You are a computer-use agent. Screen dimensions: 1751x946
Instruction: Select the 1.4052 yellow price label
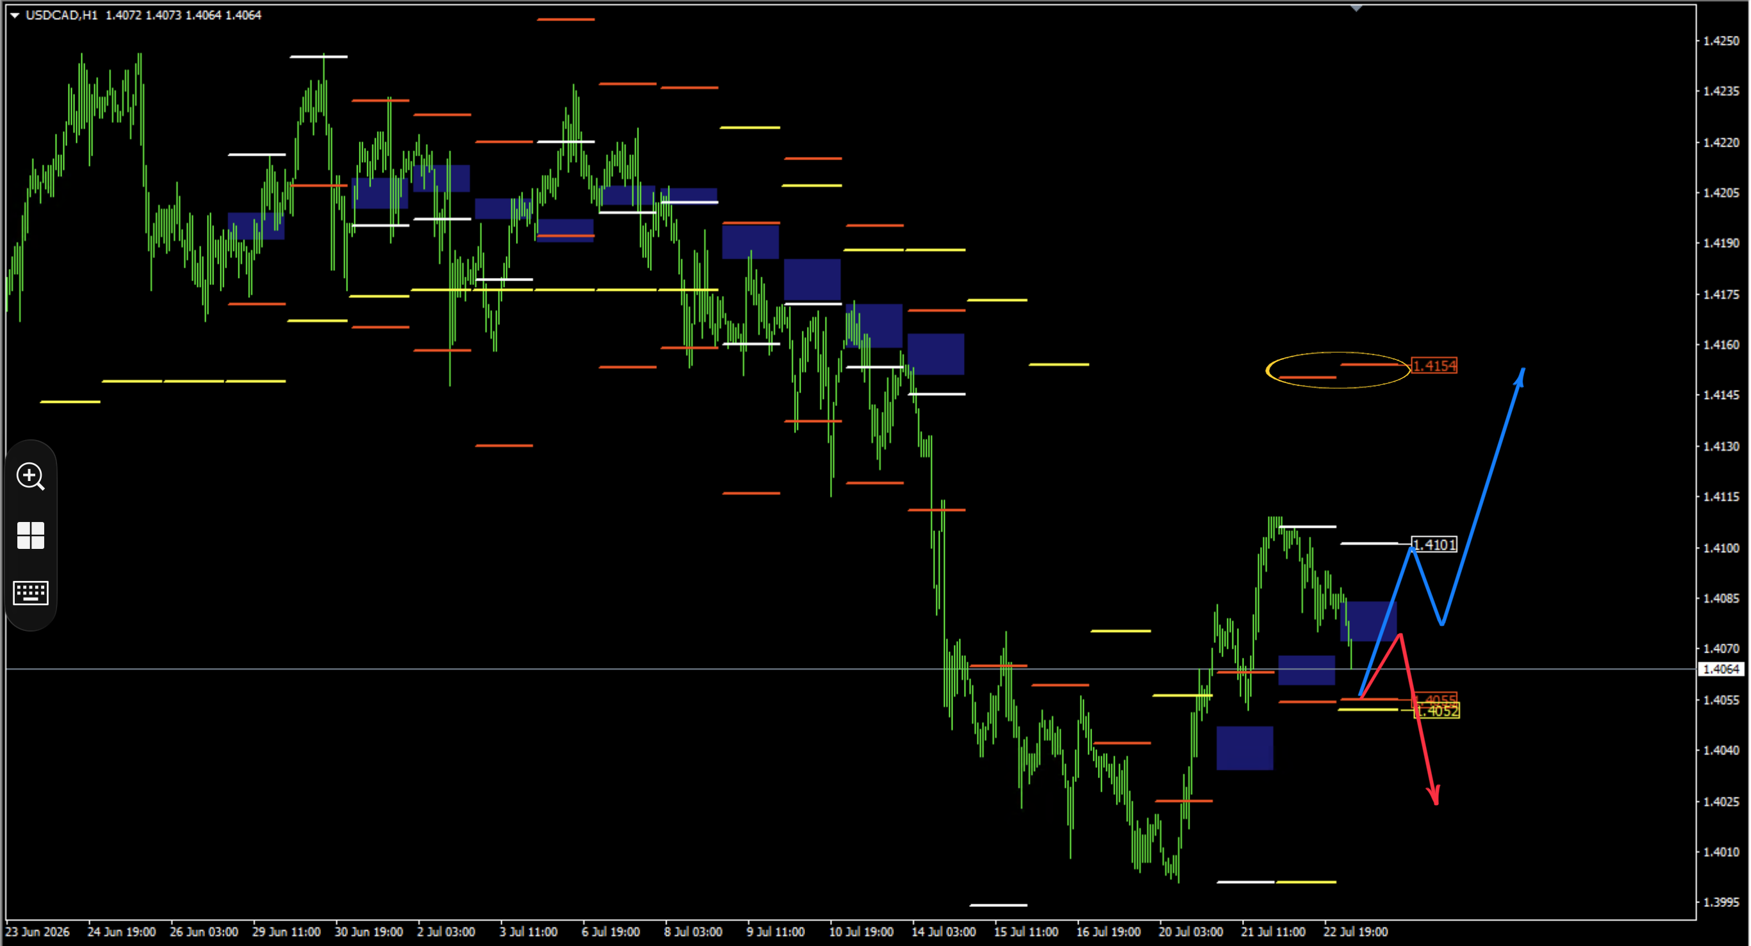(1436, 711)
